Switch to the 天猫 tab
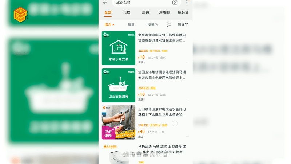The image size is (291, 164). coord(127,12)
